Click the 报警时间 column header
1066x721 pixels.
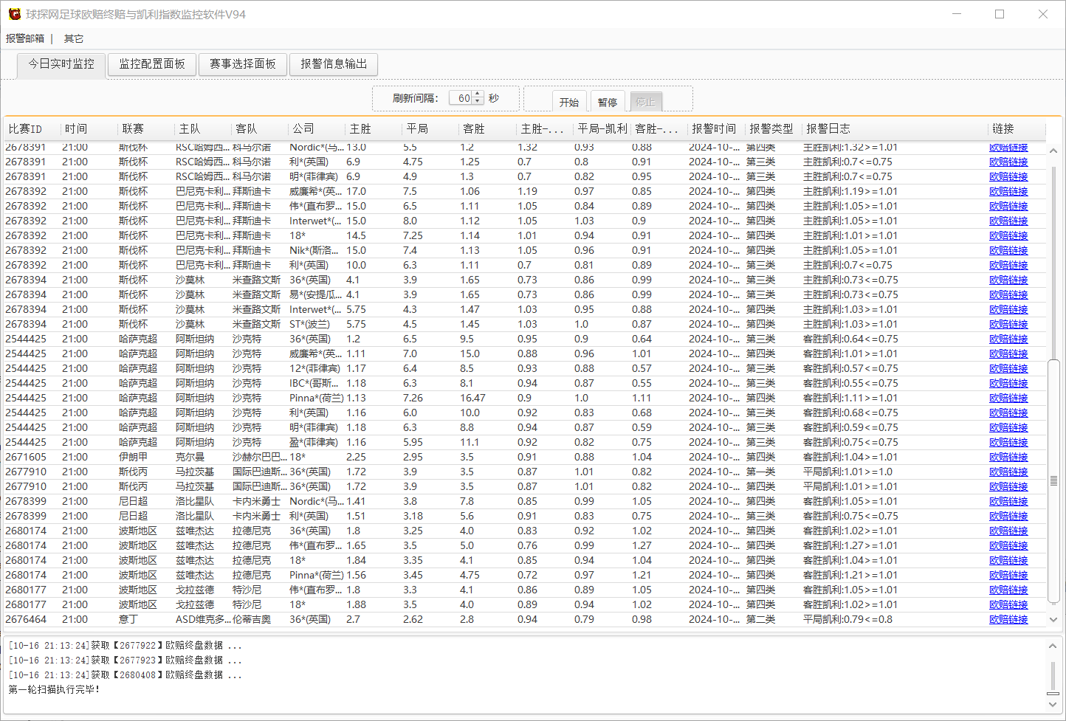[x=716, y=129]
